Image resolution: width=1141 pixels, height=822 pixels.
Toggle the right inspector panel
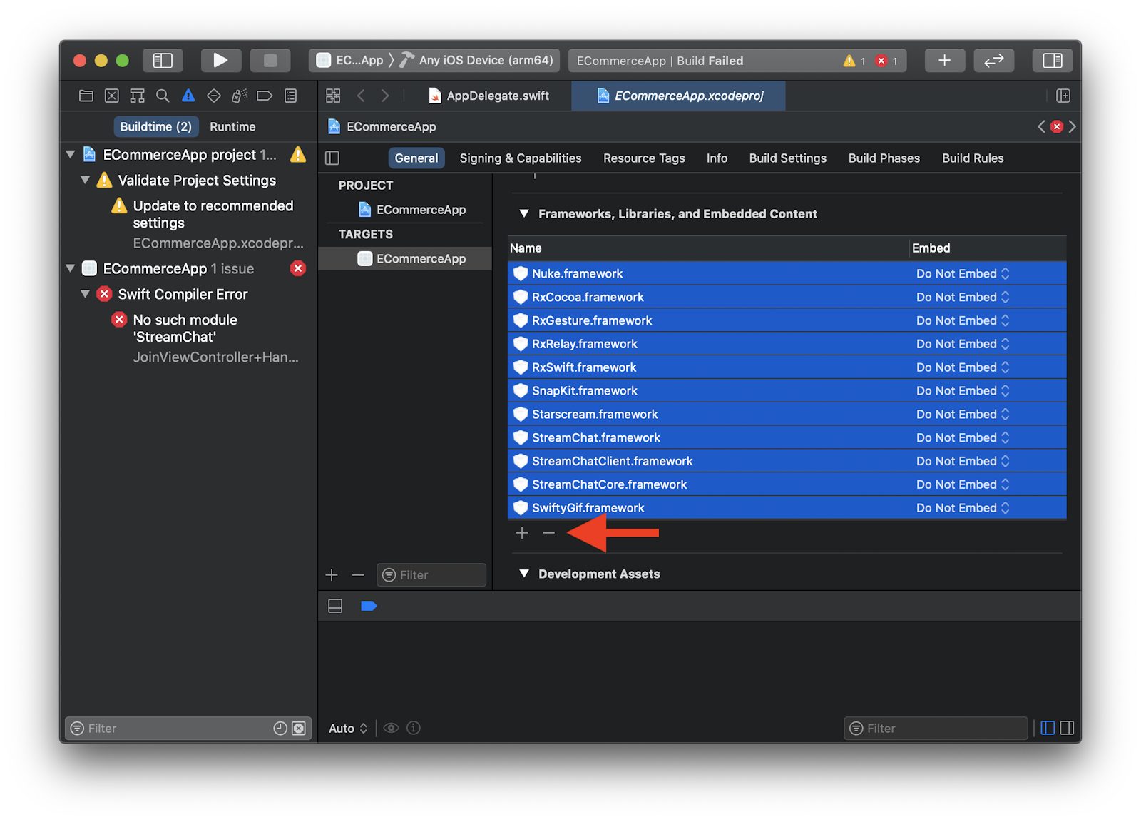tap(1052, 60)
